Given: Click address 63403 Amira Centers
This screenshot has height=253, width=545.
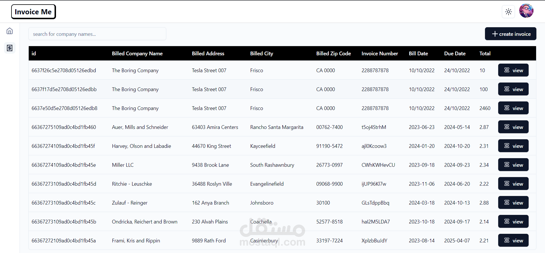Looking at the screenshot, I should tap(215, 127).
